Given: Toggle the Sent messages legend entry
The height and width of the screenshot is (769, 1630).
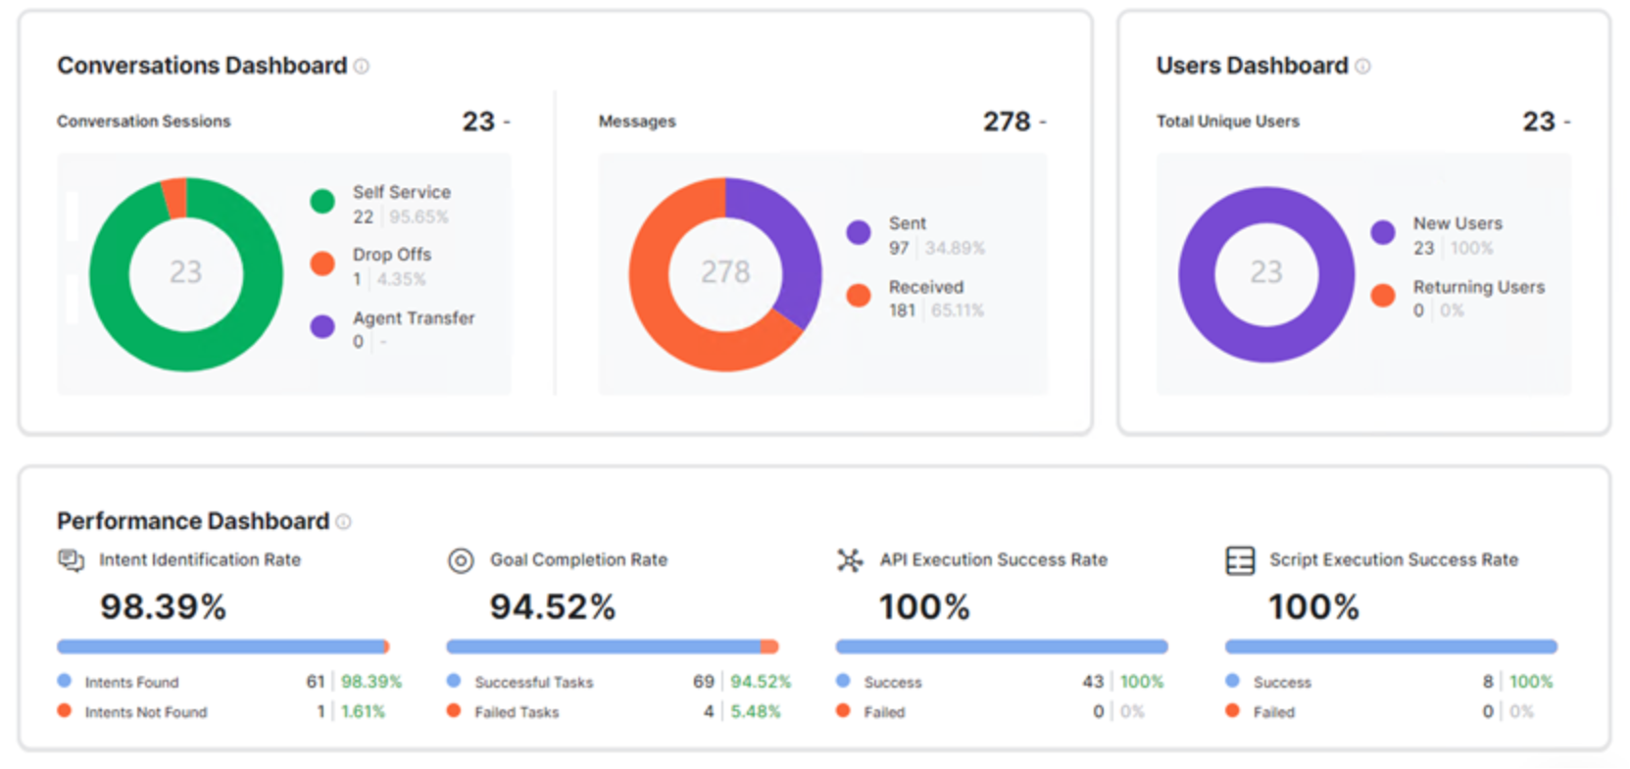Looking at the screenshot, I should pyautogui.click(x=915, y=235).
